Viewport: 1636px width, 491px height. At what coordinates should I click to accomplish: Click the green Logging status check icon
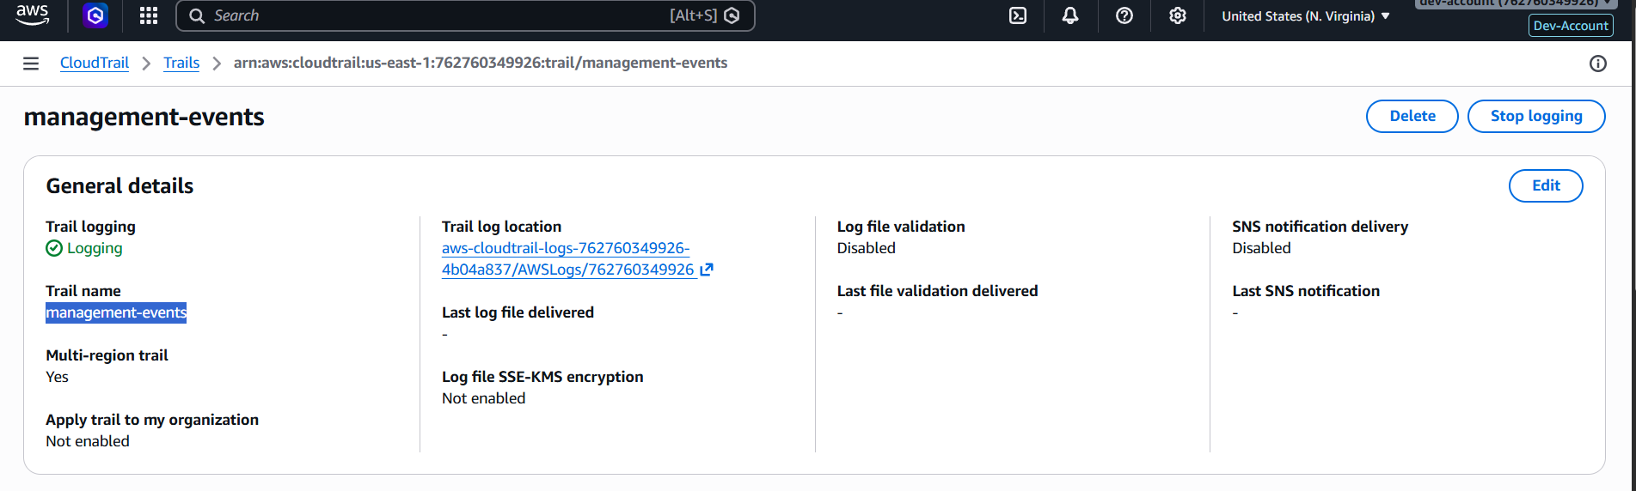pyautogui.click(x=54, y=248)
